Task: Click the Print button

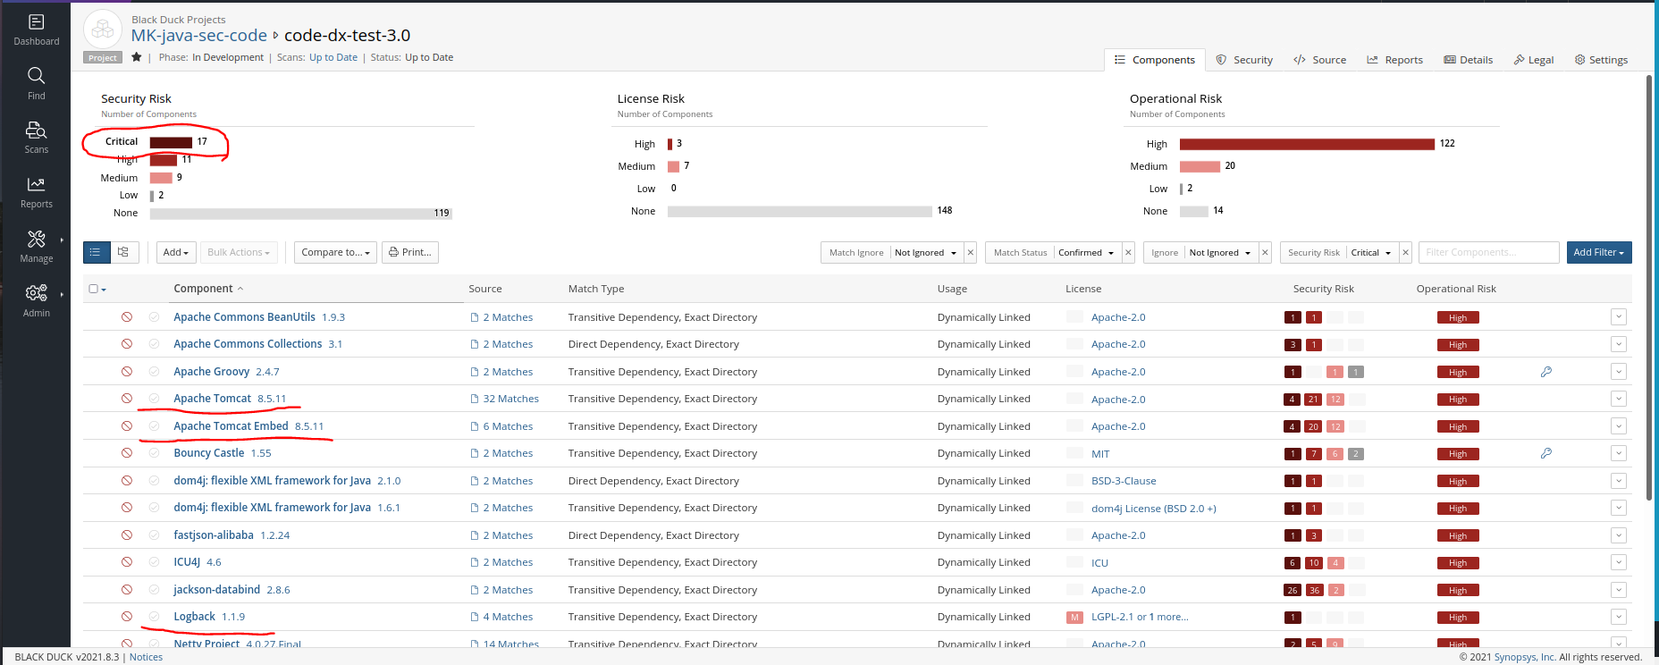Action: [x=410, y=252]
